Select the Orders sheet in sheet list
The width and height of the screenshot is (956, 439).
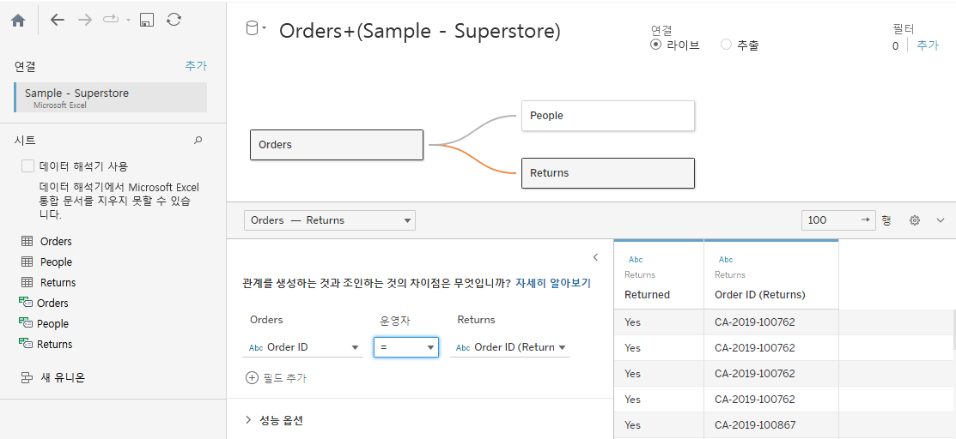(x=56, y=241)
